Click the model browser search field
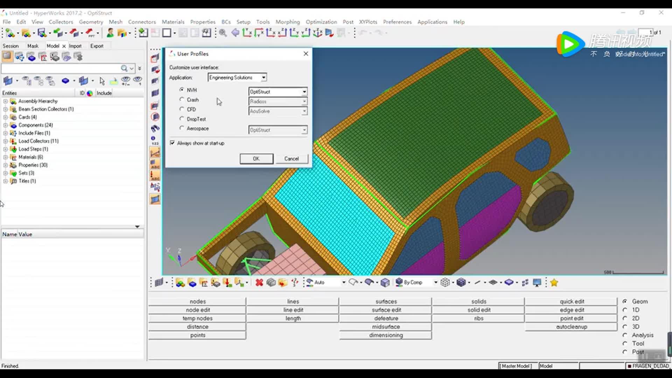The height and width of the screenshot is (378, 672). click(59, 68)
